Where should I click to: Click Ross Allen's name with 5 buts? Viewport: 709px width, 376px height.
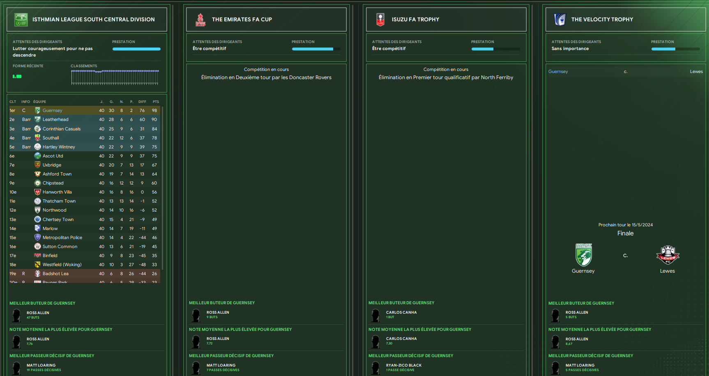point(577,312)
